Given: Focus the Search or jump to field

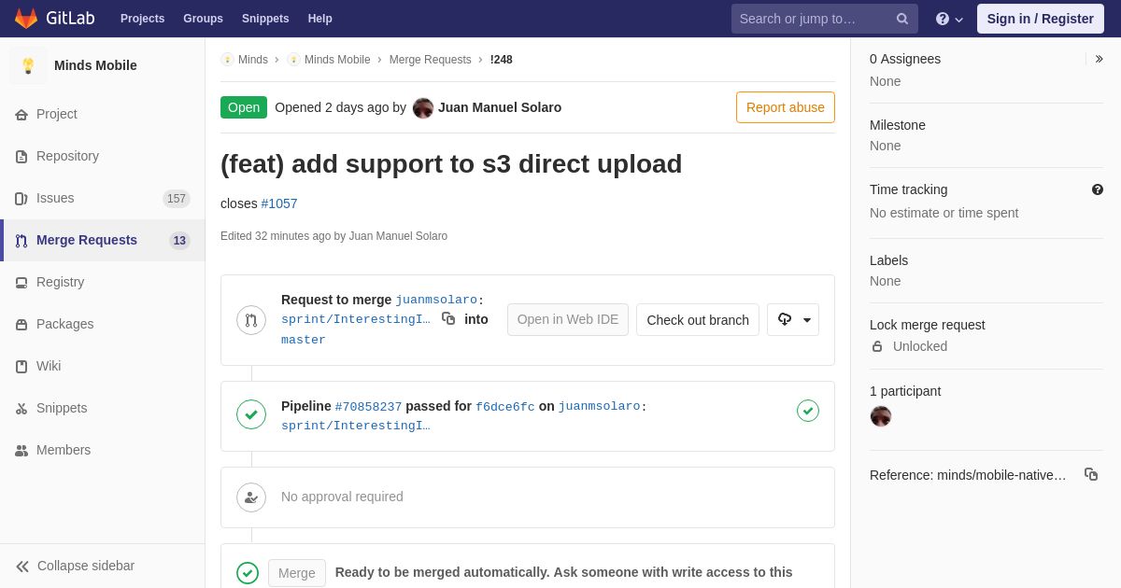Looking at the screenshot, I should point(824,19).
